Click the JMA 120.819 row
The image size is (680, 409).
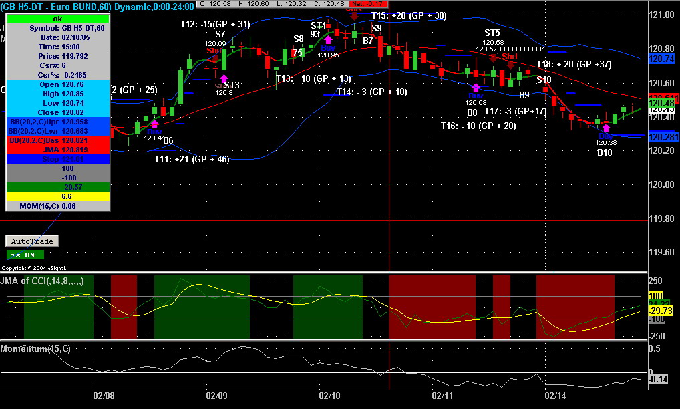pos(57,150)
